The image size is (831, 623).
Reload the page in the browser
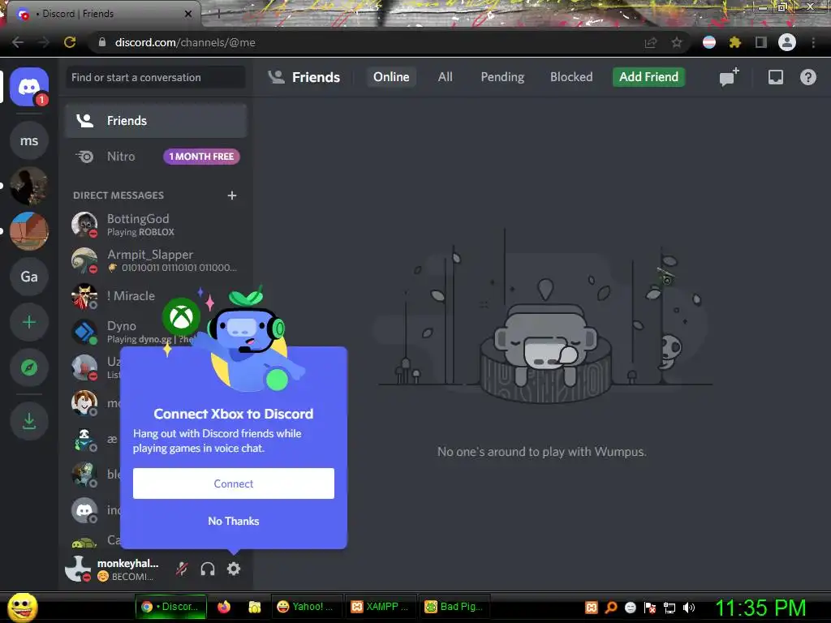tap(70, 42)
